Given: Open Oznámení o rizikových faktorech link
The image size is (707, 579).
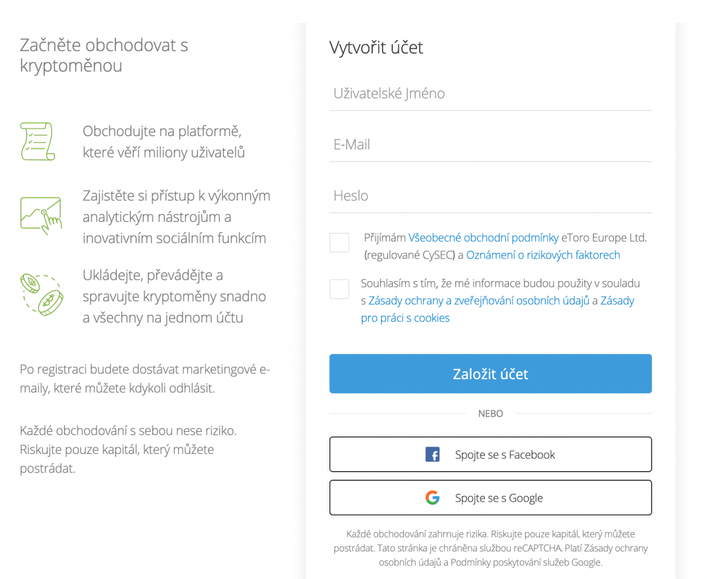Looking at the screenshot, I should [x=543, y=255].
